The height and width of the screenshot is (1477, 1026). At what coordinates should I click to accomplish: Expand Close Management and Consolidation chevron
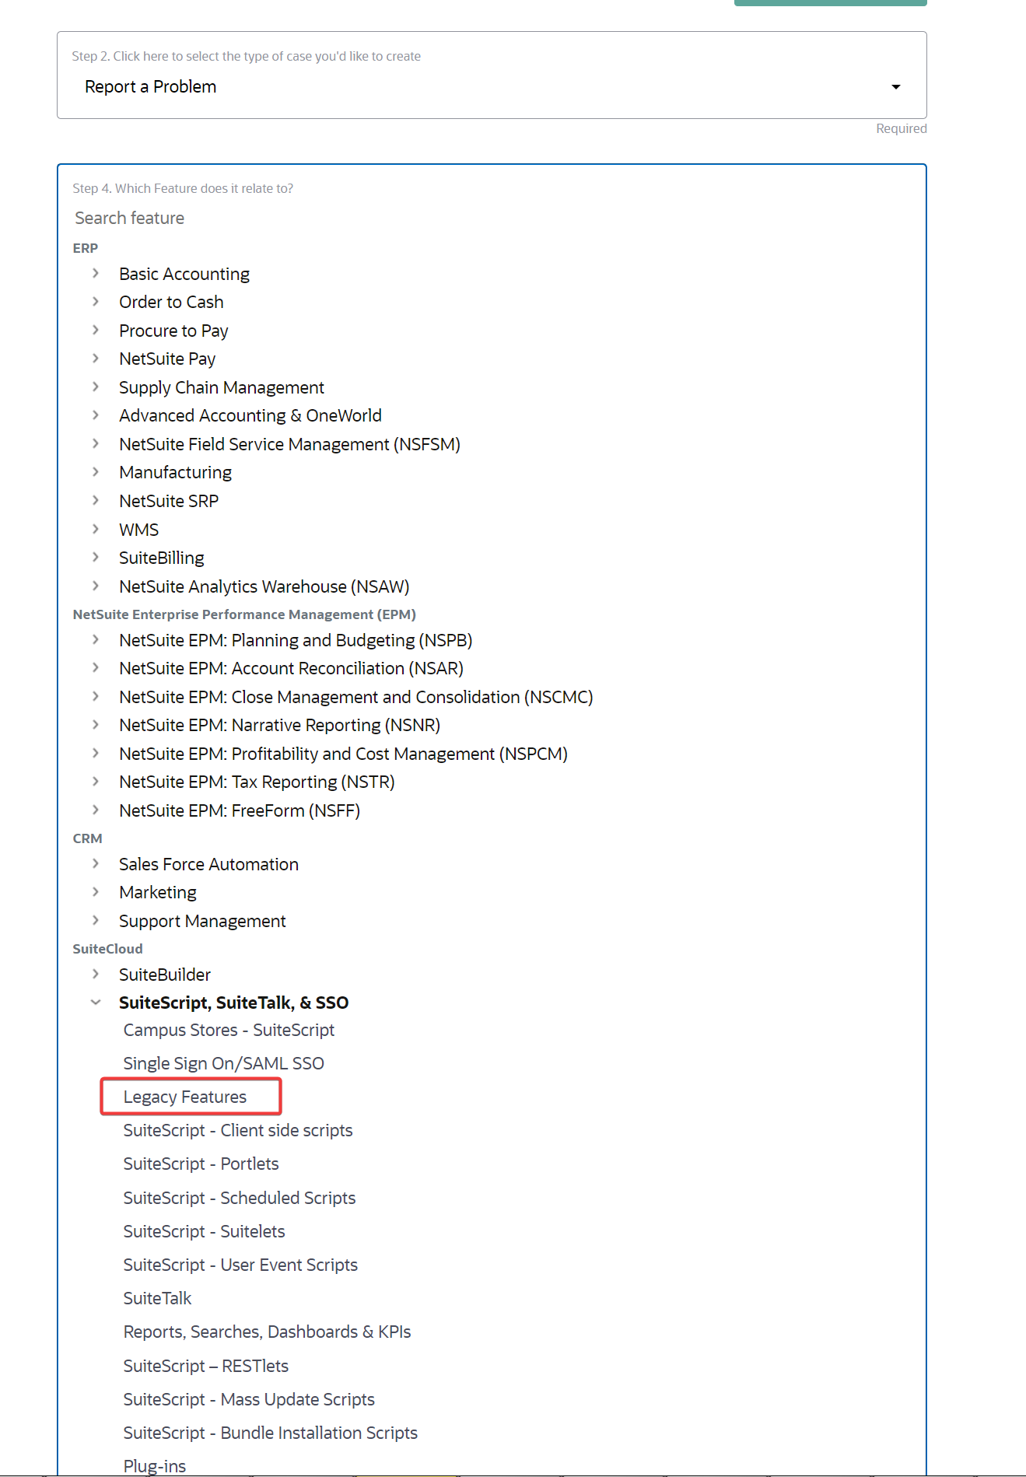coord(96,696)
